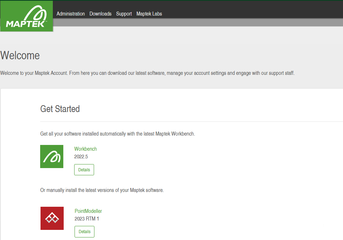This screenshot has width=343, height=240.
Task: Click the Get Started section heading
Action: [x=60, y=109]
